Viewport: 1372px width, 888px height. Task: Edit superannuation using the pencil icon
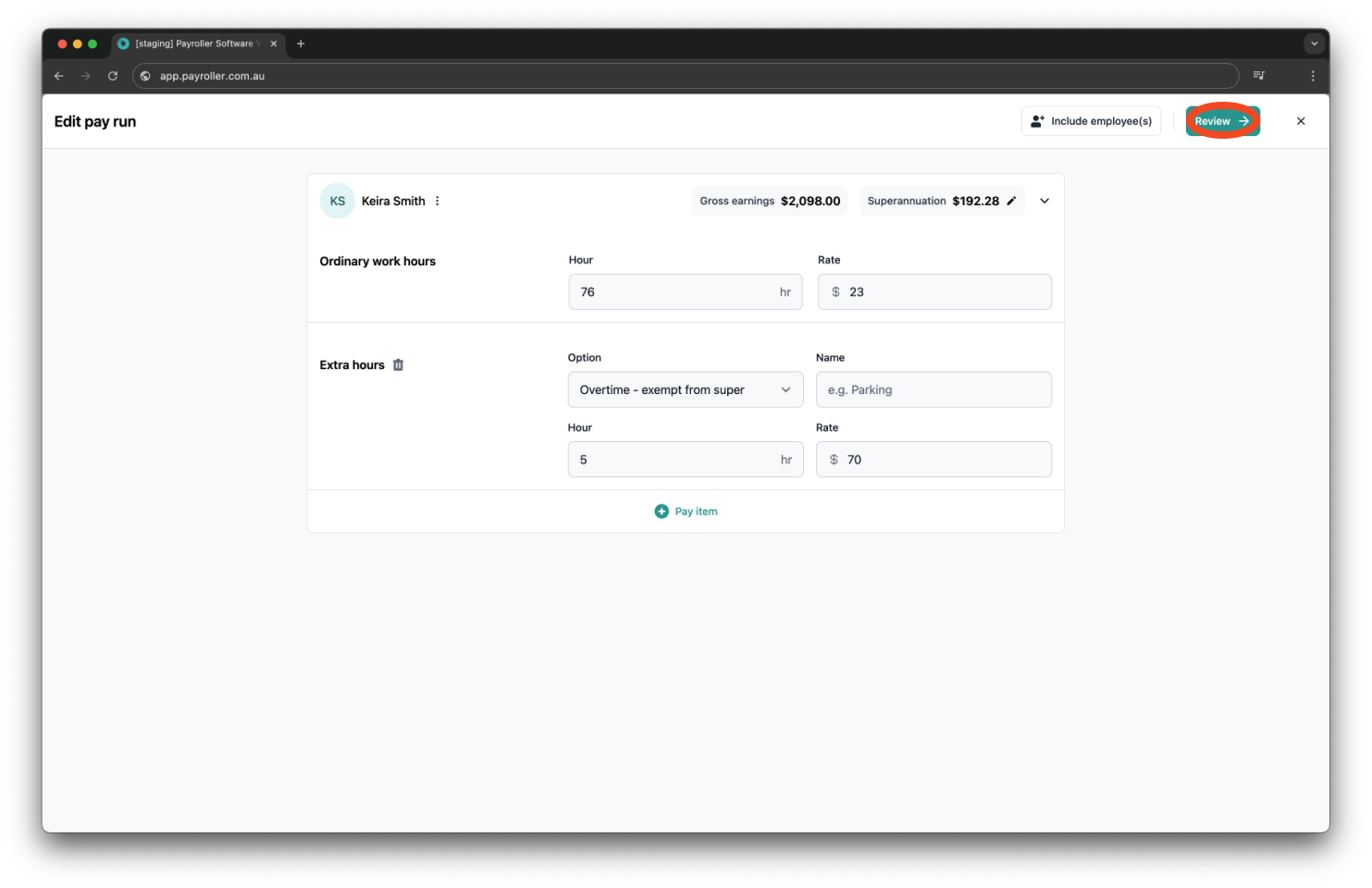point(1011,201)
